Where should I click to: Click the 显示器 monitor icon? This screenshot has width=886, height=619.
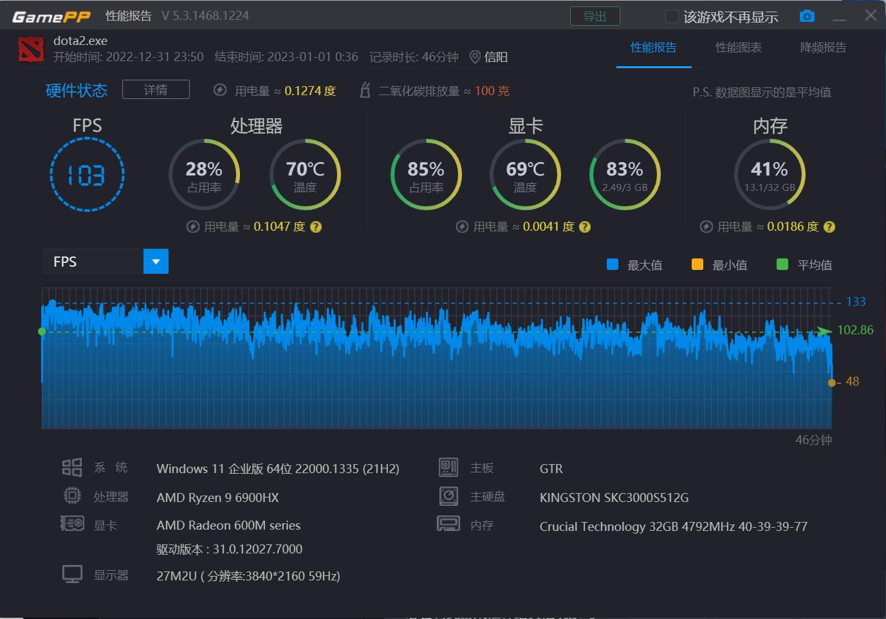click(x=72, y=574)
